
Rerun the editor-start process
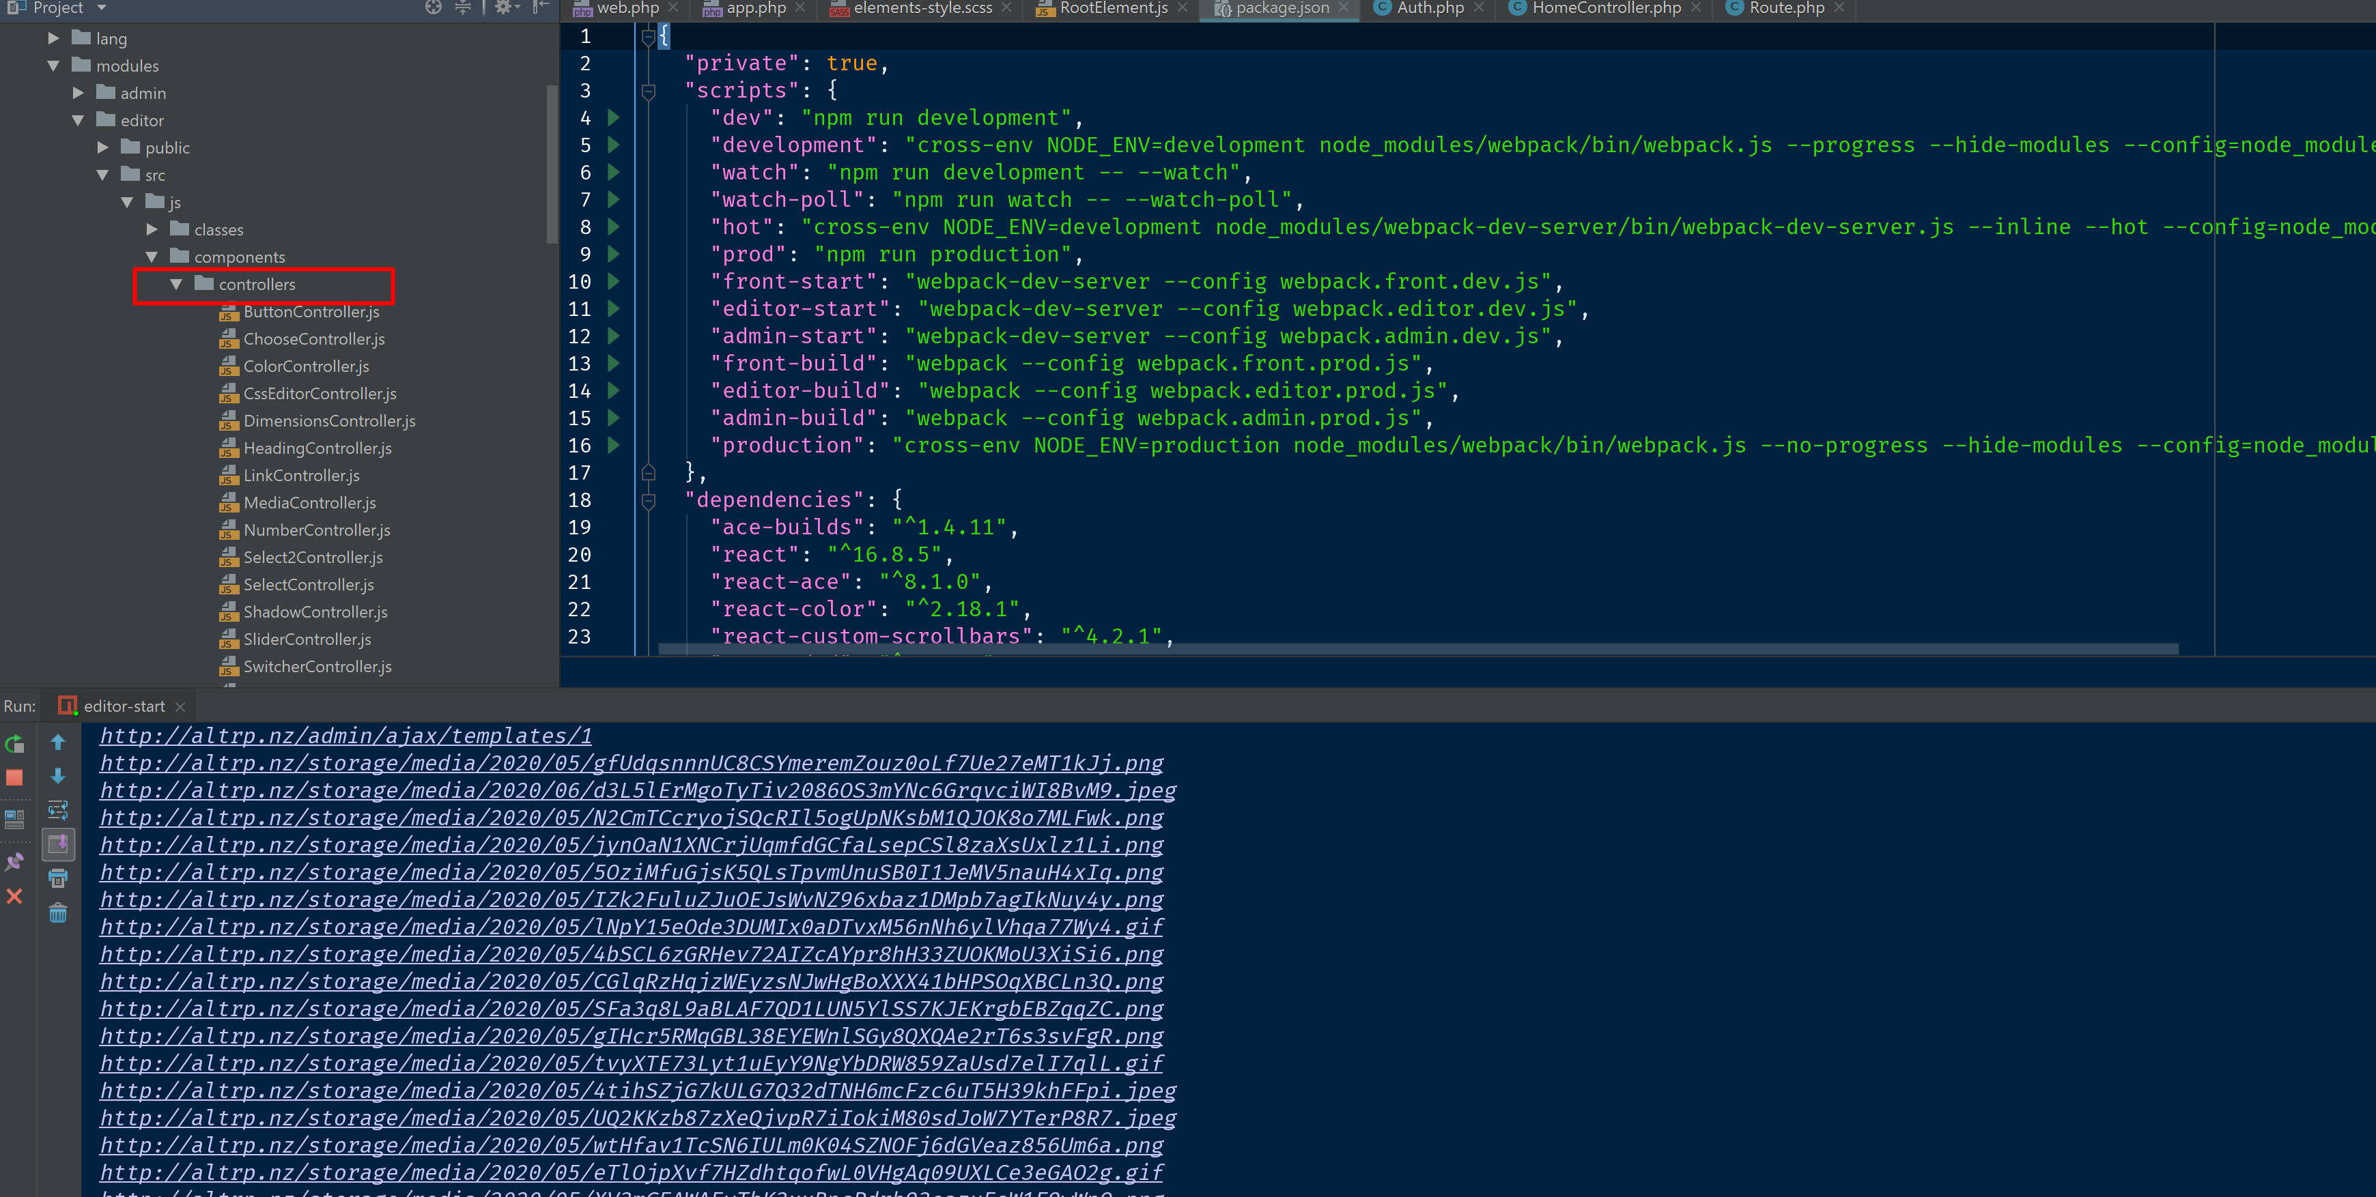point(14,745)
